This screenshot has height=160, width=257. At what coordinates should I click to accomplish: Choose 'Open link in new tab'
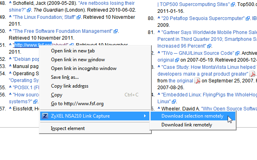73,51
